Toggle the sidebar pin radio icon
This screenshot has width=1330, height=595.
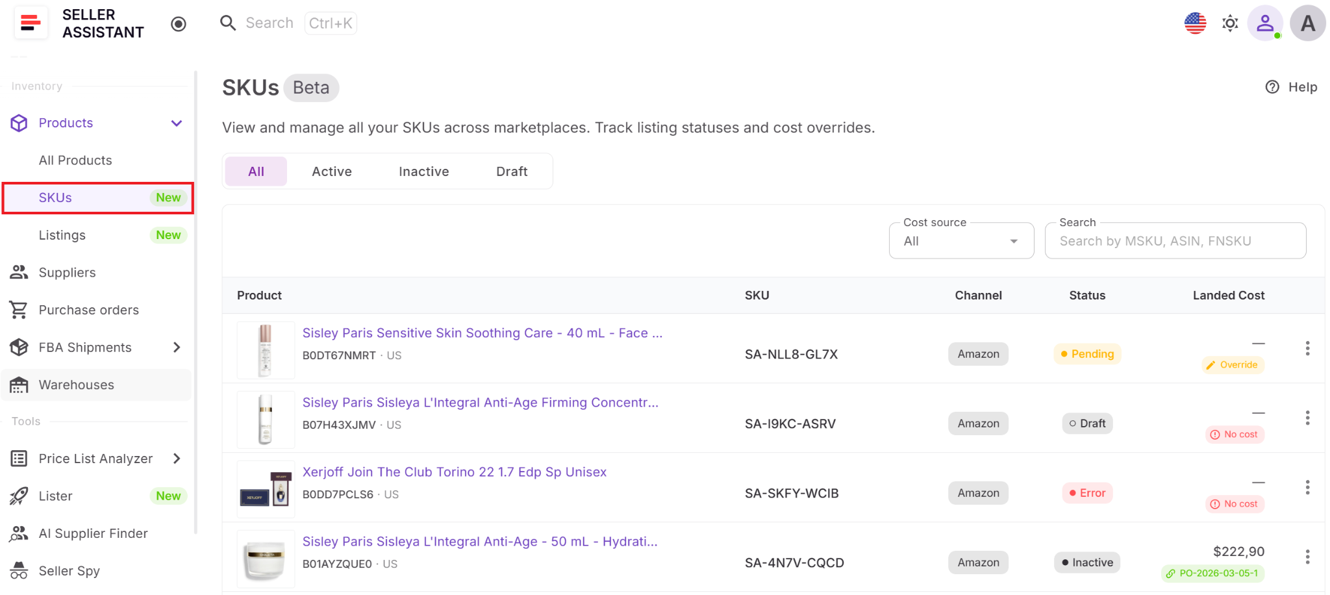coord(179,24)
